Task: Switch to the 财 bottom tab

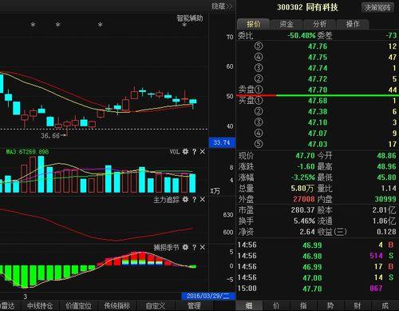Action: [358, 305]
